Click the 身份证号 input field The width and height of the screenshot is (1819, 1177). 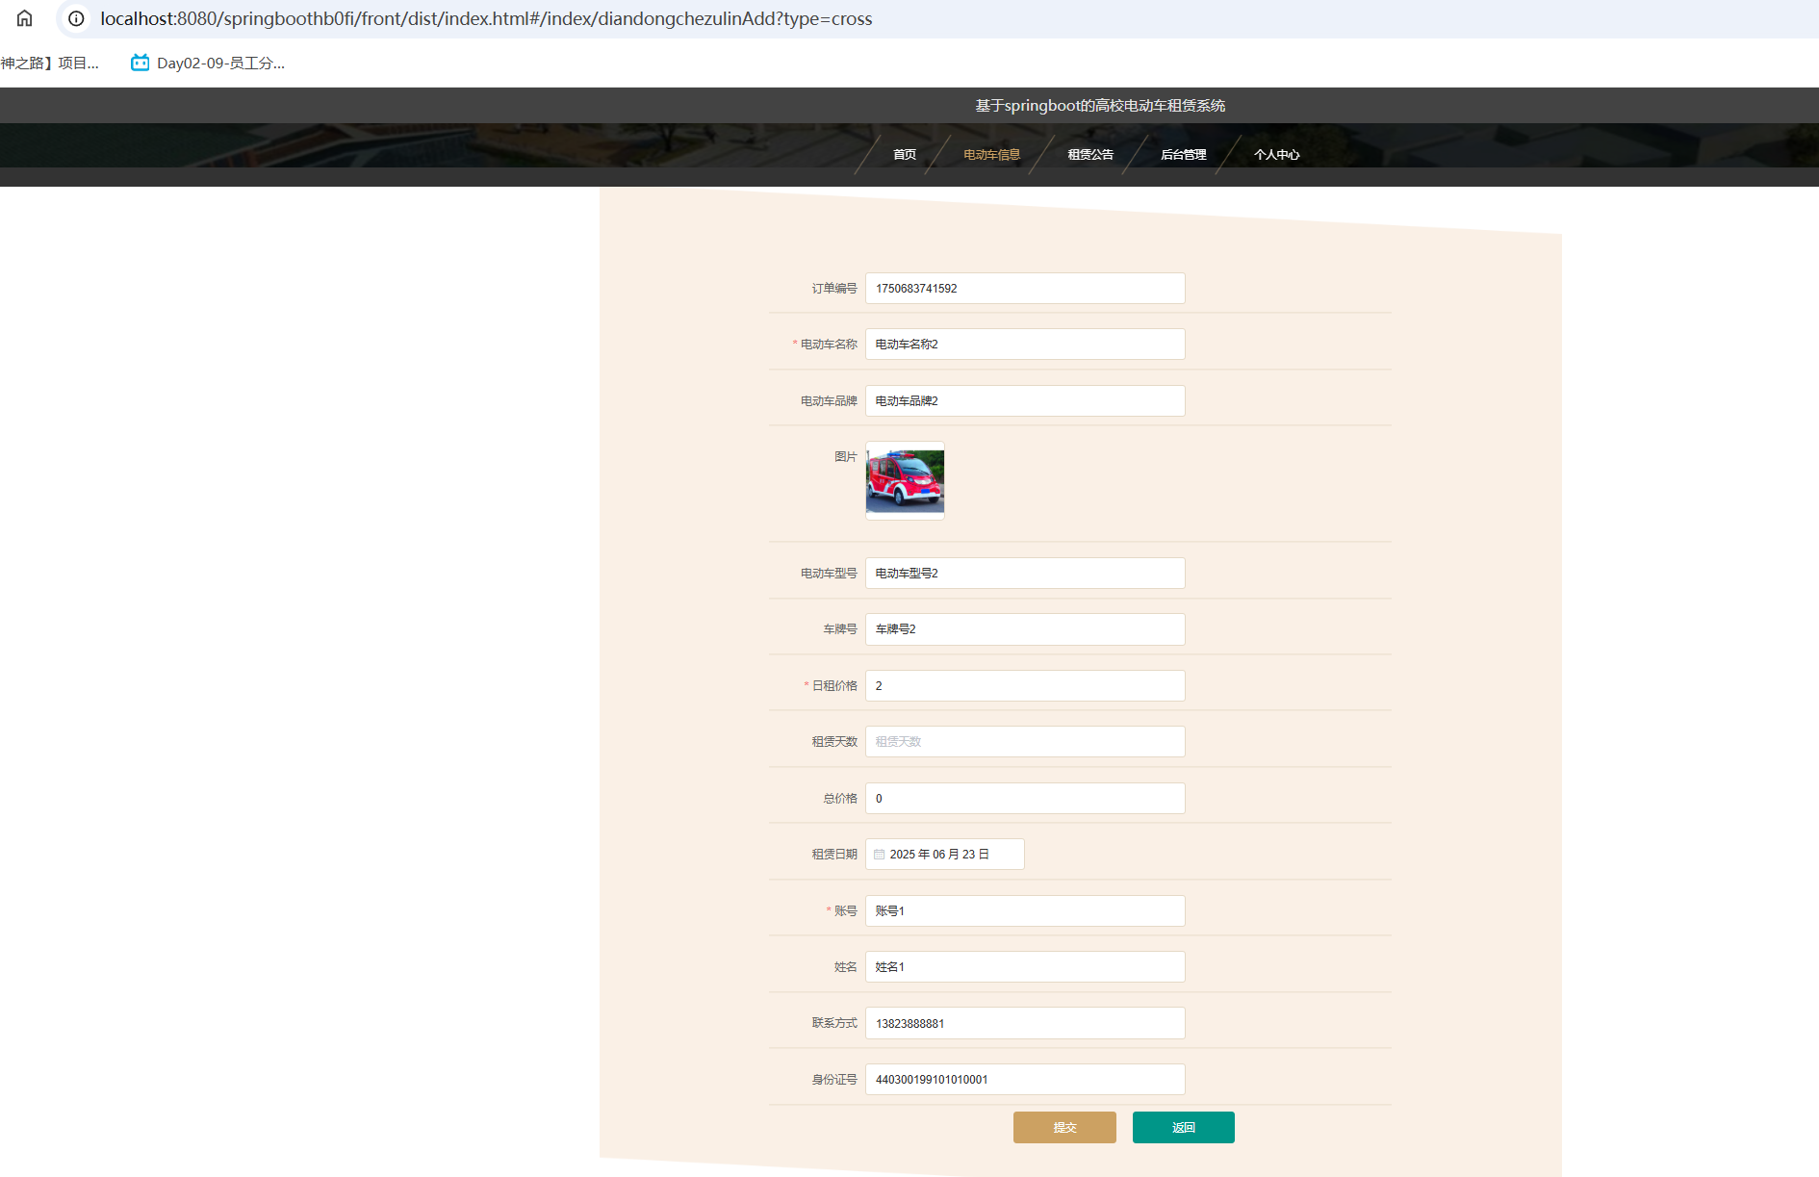pyautogui.click(x=1025, y=1080)
